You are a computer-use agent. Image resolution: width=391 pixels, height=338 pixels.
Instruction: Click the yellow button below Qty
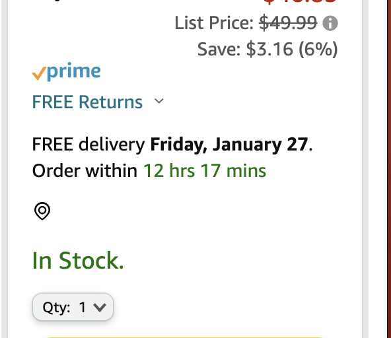(184, 337)
